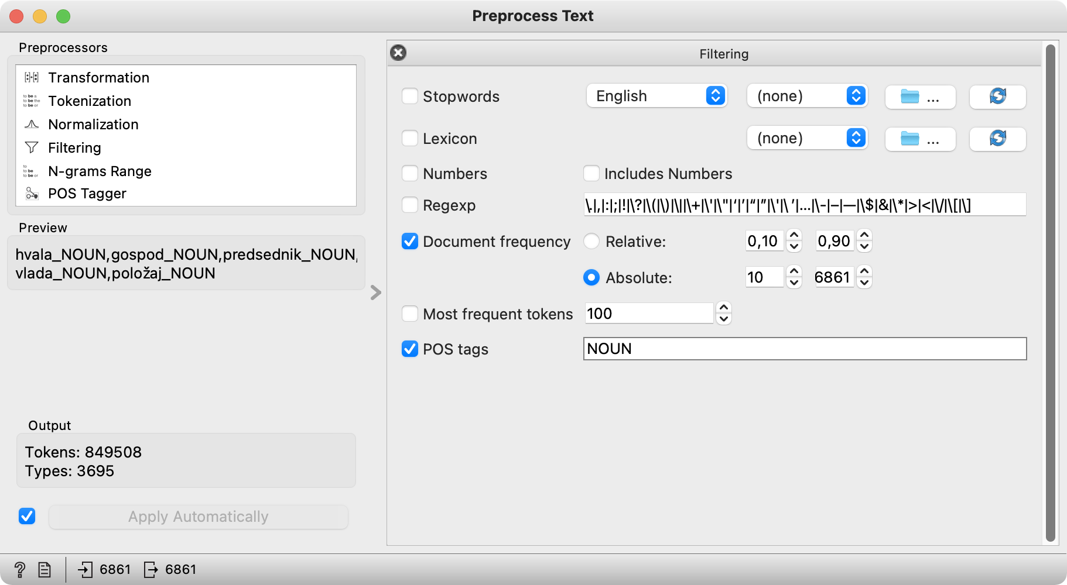Click the Apply Automatically button
The width and height of the screenshot is (1067, 585).
click(x=198, y=517)
